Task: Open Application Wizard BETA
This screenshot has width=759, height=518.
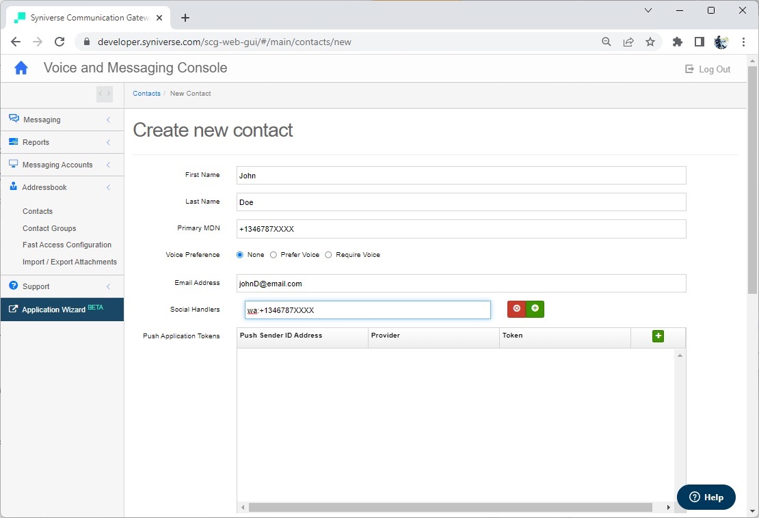Action: [x=62, y=310]
